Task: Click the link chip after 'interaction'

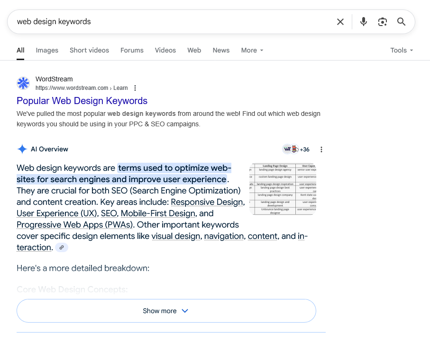Action: [61, 247]
